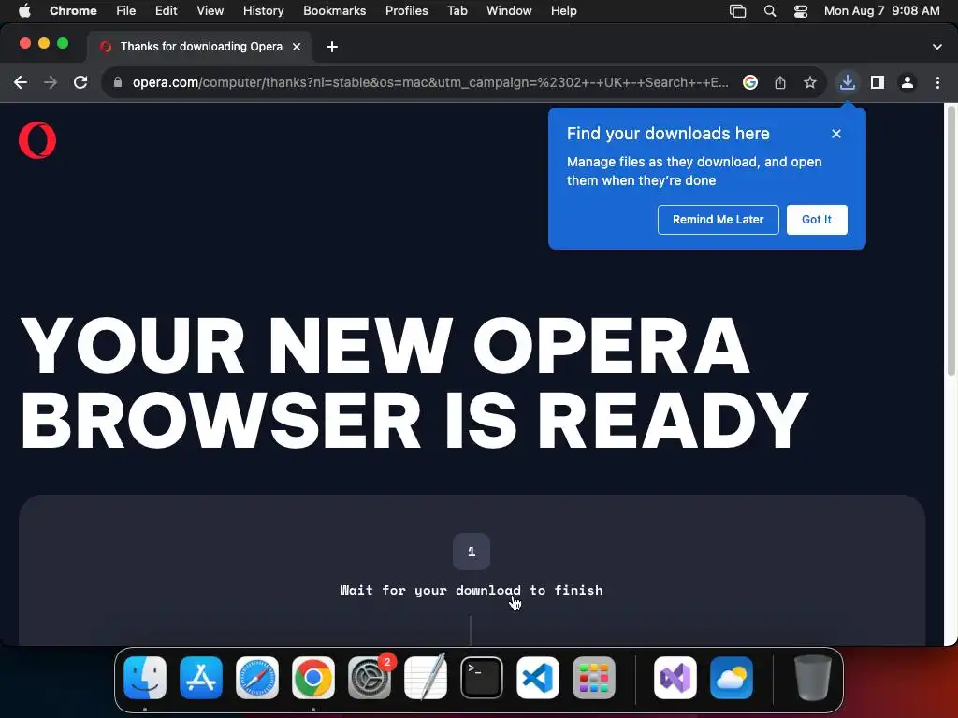958x718 pixels.
Task: Open Control Center in the menu bar
Action: click(x=801, y=11)
